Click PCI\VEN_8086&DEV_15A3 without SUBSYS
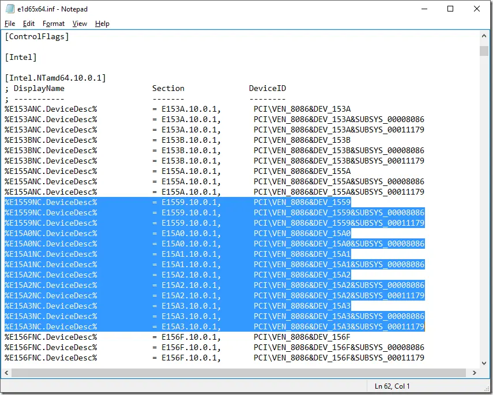Image resolution: width=493 pixels, height=395 pixels. click(302, 306)
